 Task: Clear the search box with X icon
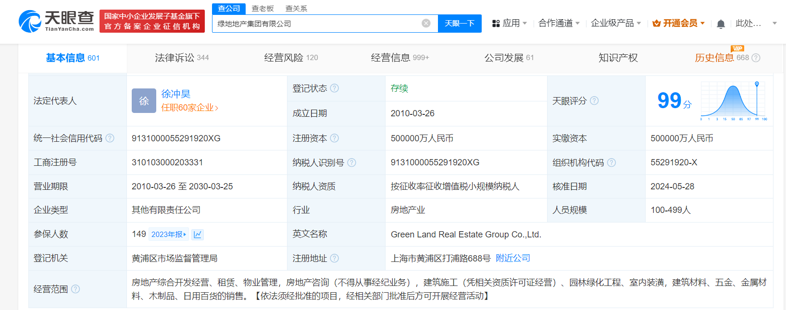[x=426, y=24]
